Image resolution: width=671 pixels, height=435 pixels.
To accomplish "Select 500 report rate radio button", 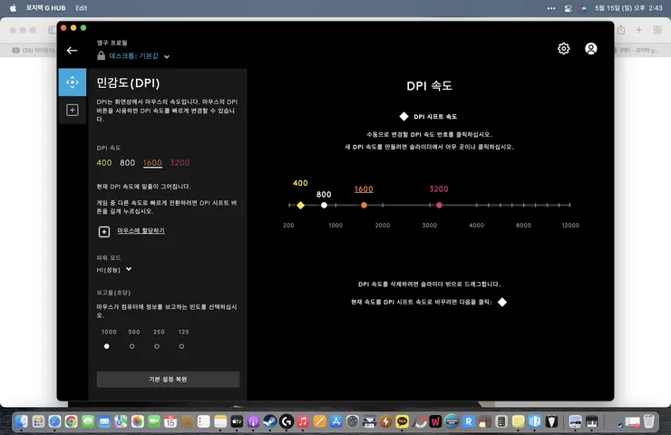I will (x=131, y=346).
